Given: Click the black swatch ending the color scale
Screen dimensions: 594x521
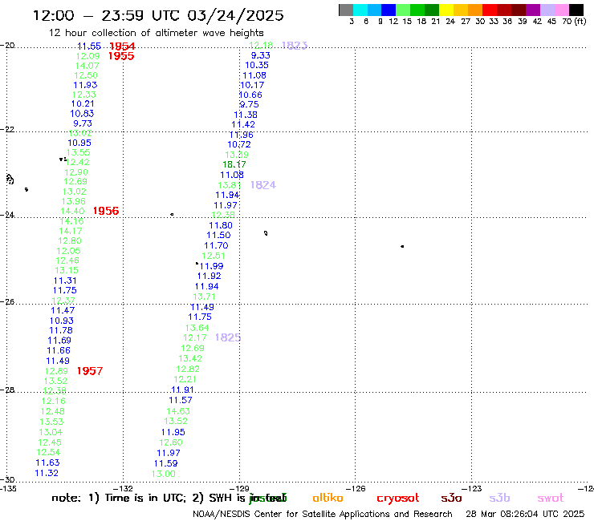Looking at the screenshot, I should coord(576,10).
